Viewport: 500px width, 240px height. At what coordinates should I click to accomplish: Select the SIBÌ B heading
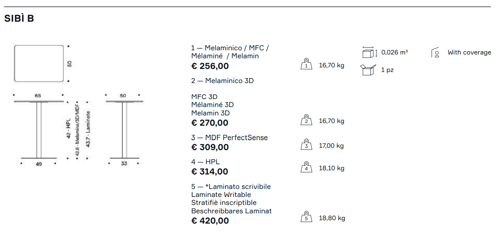tap(19, 19)
